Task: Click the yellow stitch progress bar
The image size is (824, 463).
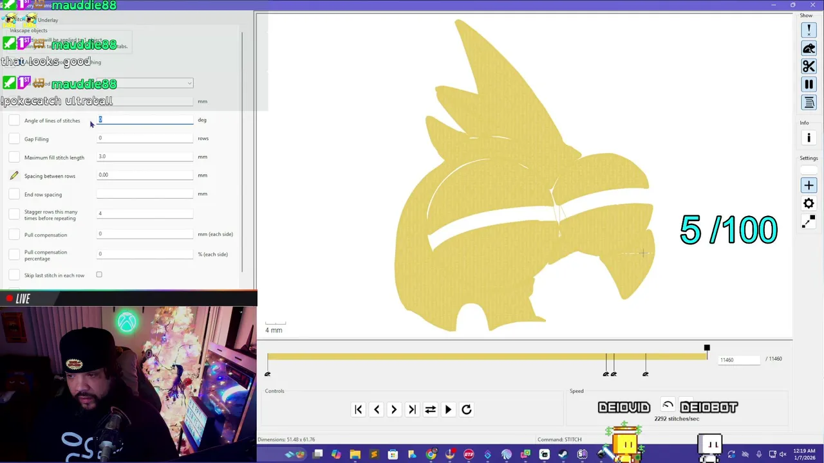Action: pyautogui.click(x=487, y=356)
